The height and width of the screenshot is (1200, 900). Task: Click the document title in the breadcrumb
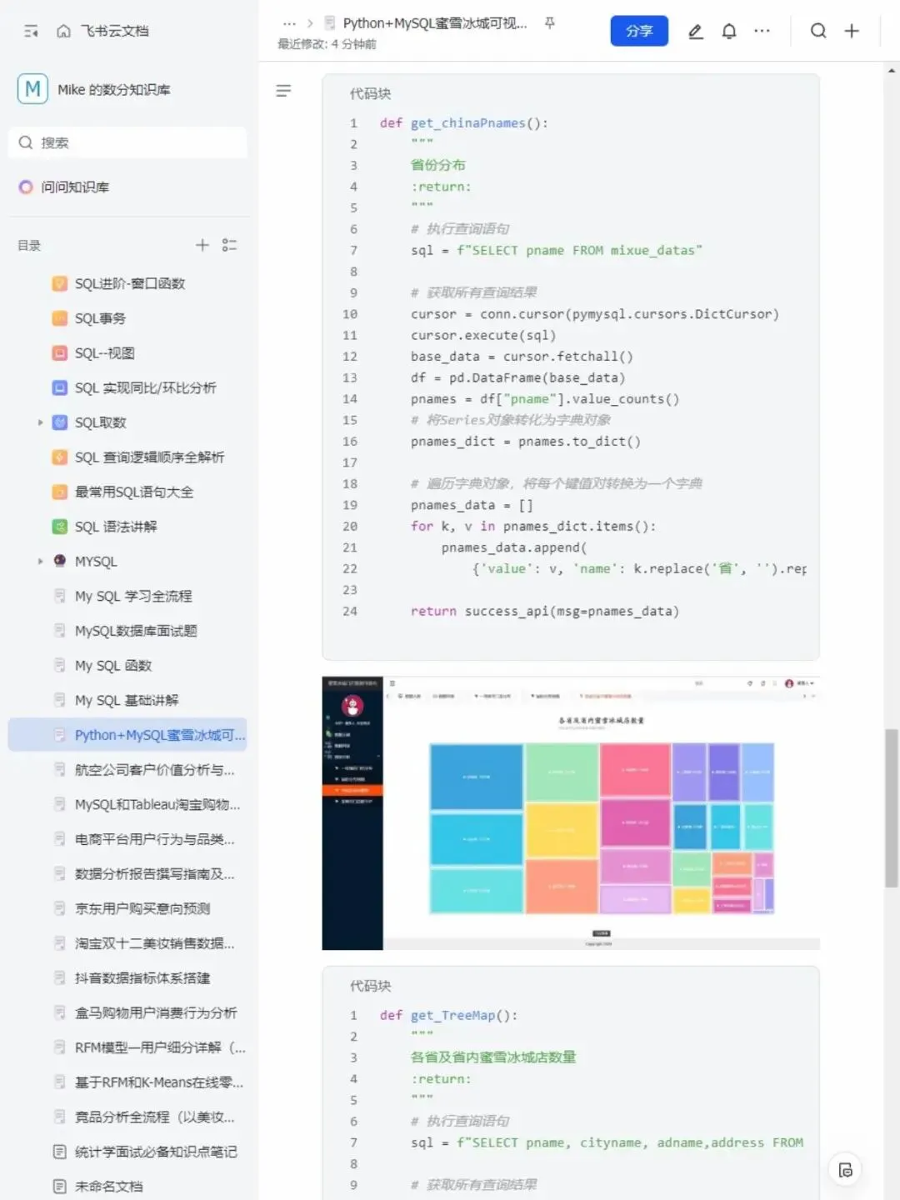coord(434,23)
